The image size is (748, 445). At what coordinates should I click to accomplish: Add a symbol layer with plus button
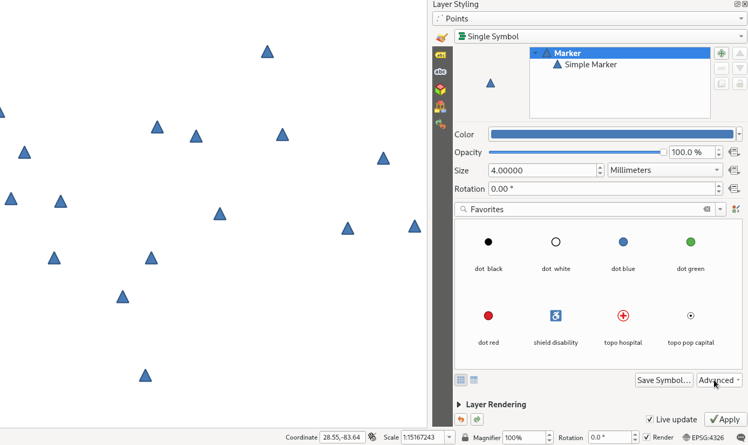click(721, 53)
